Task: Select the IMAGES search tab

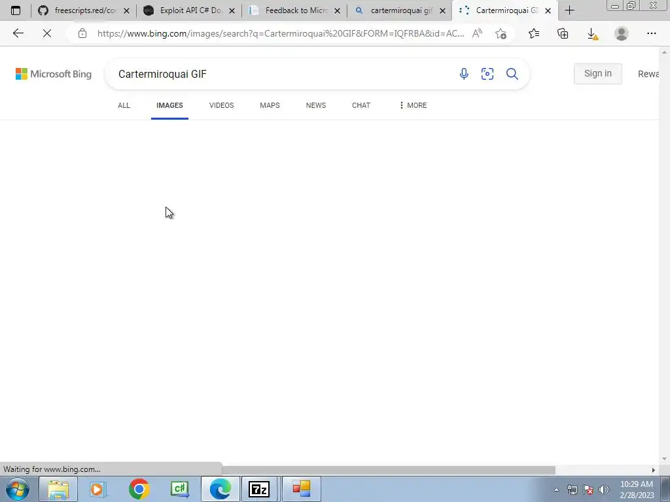Action: click(169, 105)
